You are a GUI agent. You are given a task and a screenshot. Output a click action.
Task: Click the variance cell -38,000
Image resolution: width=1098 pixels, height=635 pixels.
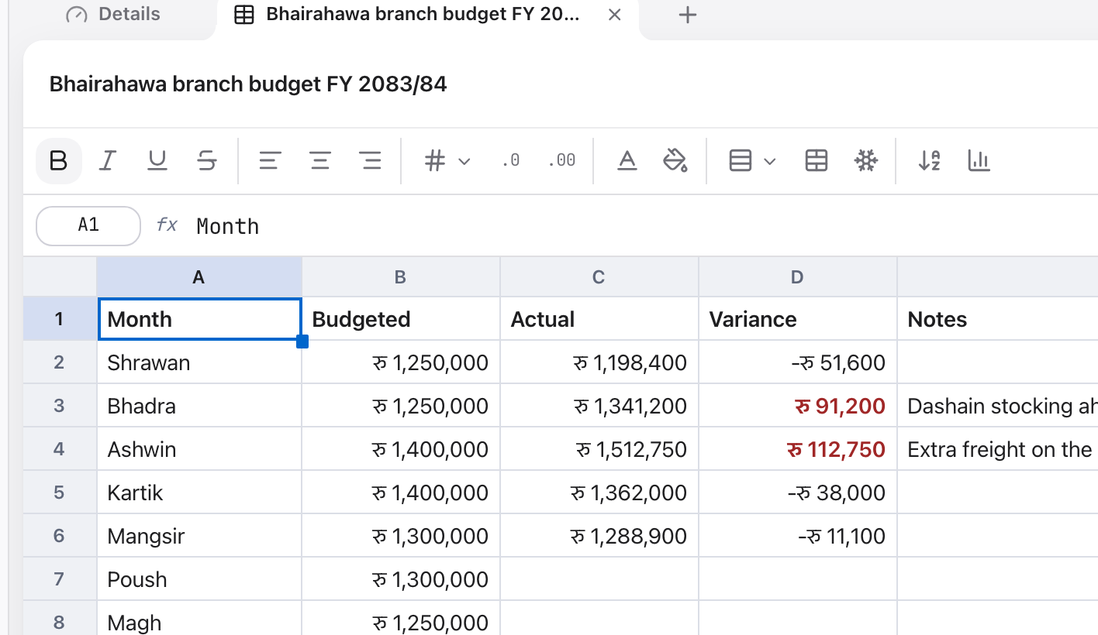[x=798, y=493]
